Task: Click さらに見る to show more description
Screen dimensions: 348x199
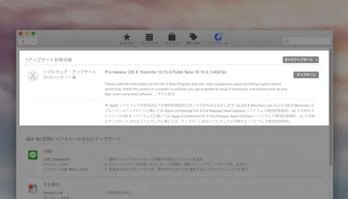Action: [166, 94]
